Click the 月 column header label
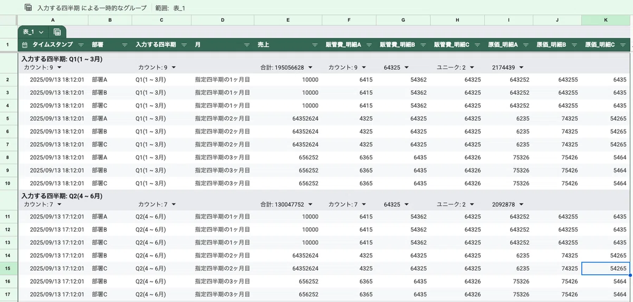Viewport: 633px width, 302px height. (198, 45)
